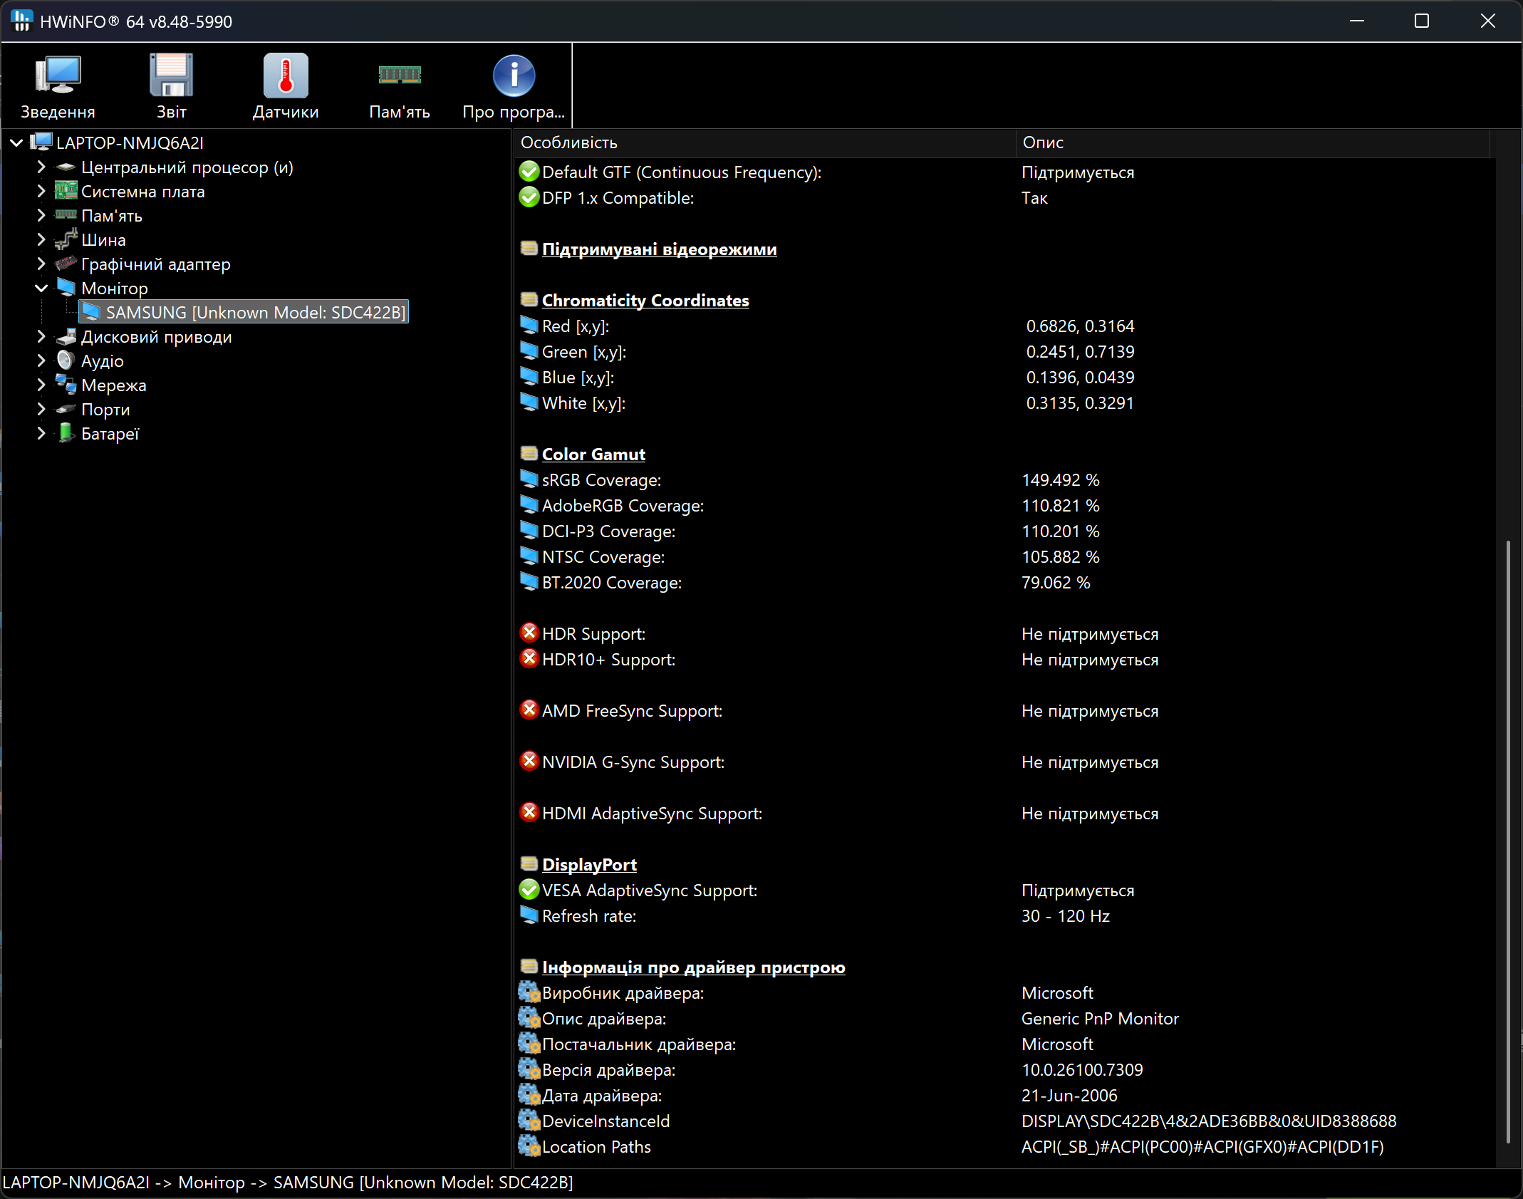The image size is (1523, 1199).
Task: Click the Батареї battery icon
Action: click(x=66, y=433)
